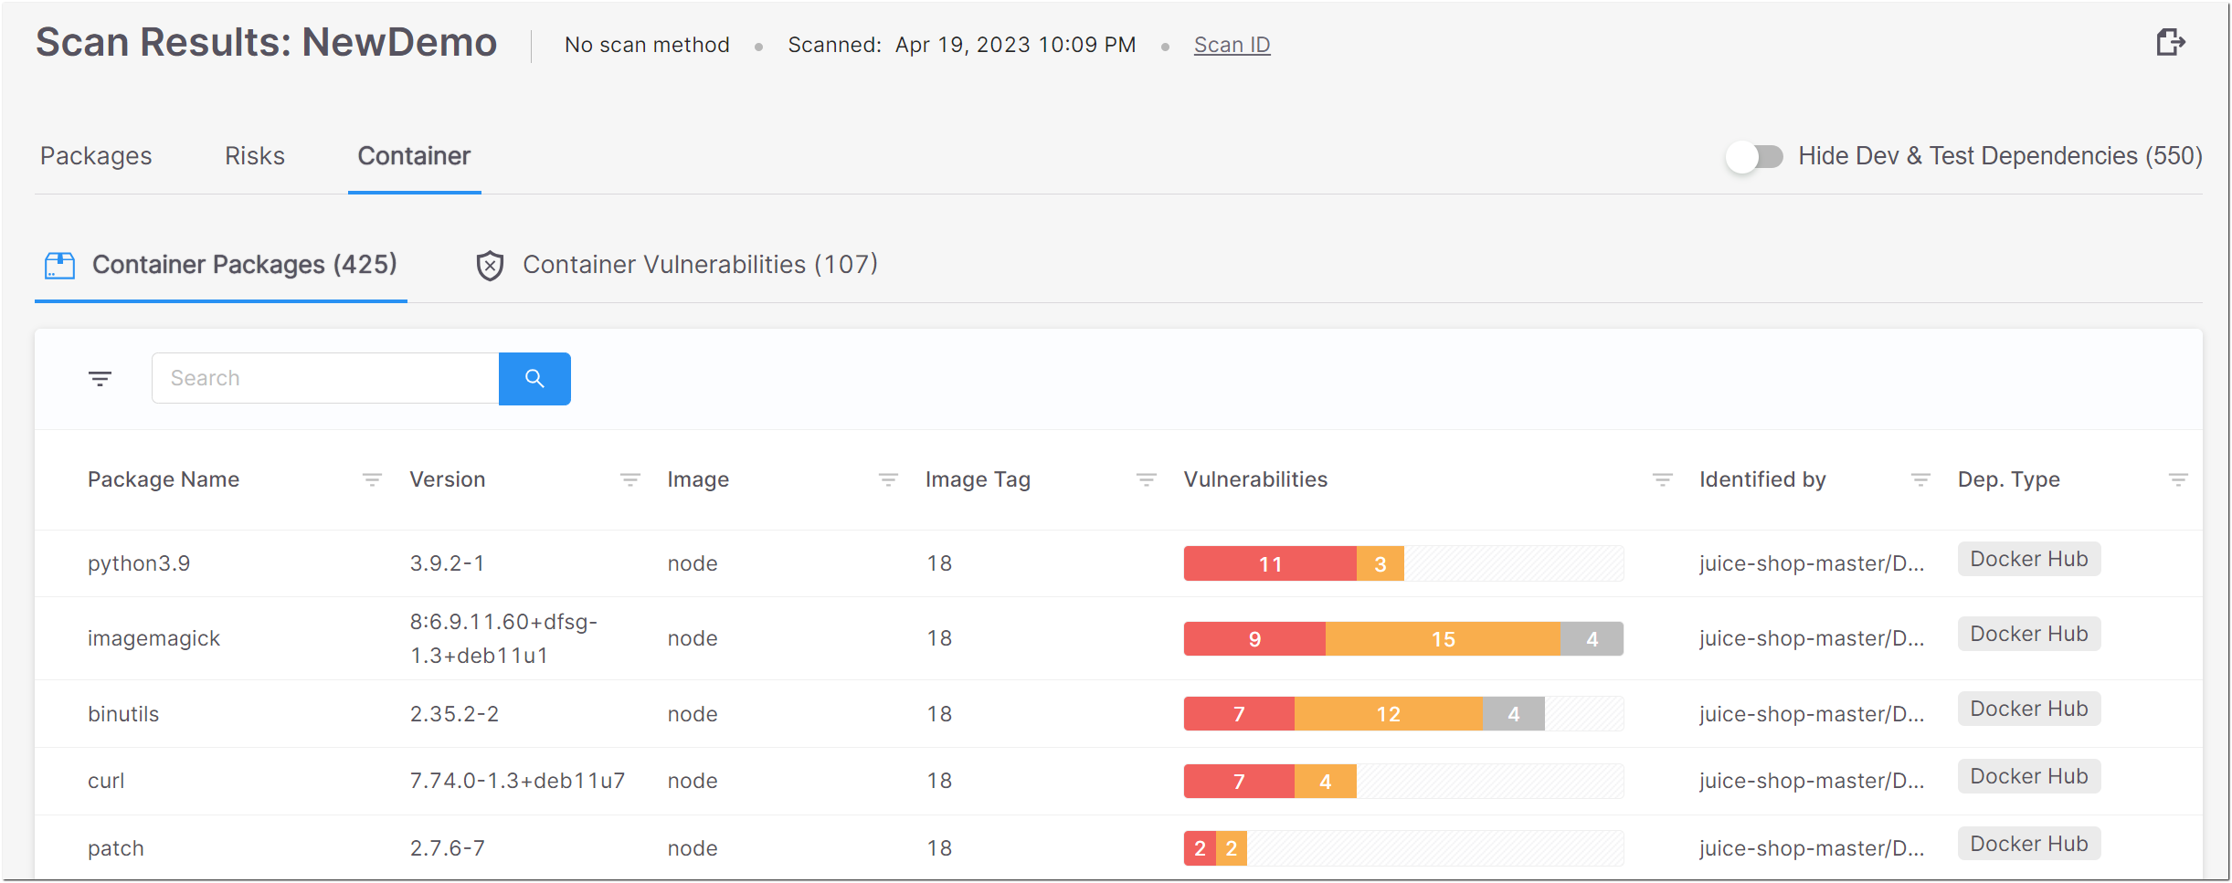Click red segment 9 for imagemagick
2232x883 pixels.
click(x=1254, y=638)
